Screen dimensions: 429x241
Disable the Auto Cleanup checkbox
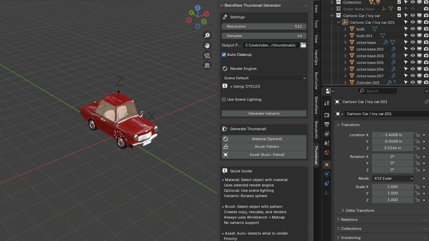[x=224, y=55]
